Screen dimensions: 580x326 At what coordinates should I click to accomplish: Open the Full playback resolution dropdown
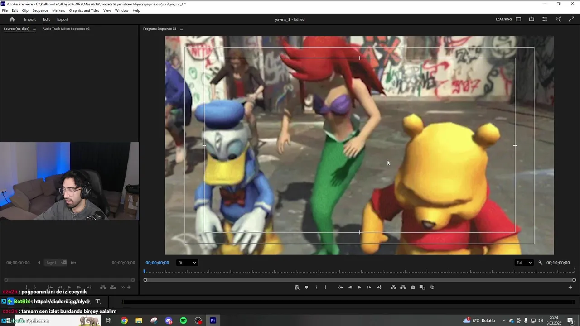point(524,263)
